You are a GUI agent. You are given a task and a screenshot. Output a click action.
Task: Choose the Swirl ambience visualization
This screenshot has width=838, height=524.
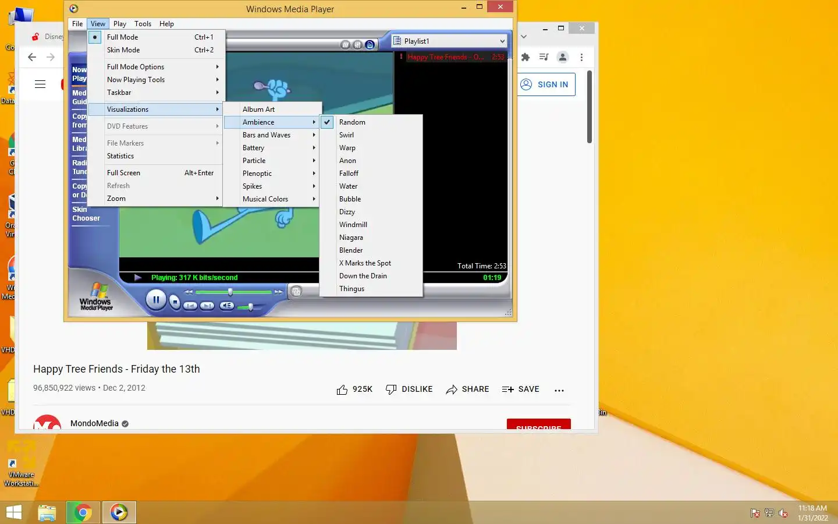371,135
